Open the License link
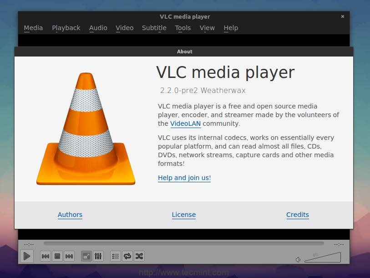The image size is (370, 278). 184,215
